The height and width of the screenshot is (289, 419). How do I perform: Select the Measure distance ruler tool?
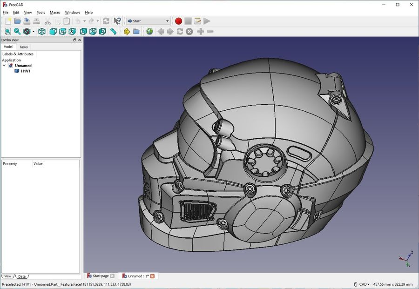[x=113, y=31]
